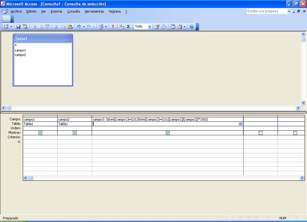The image size is (307, 222).
Task: Open the Query Type dropdown arrow
Action: (106, 27)
